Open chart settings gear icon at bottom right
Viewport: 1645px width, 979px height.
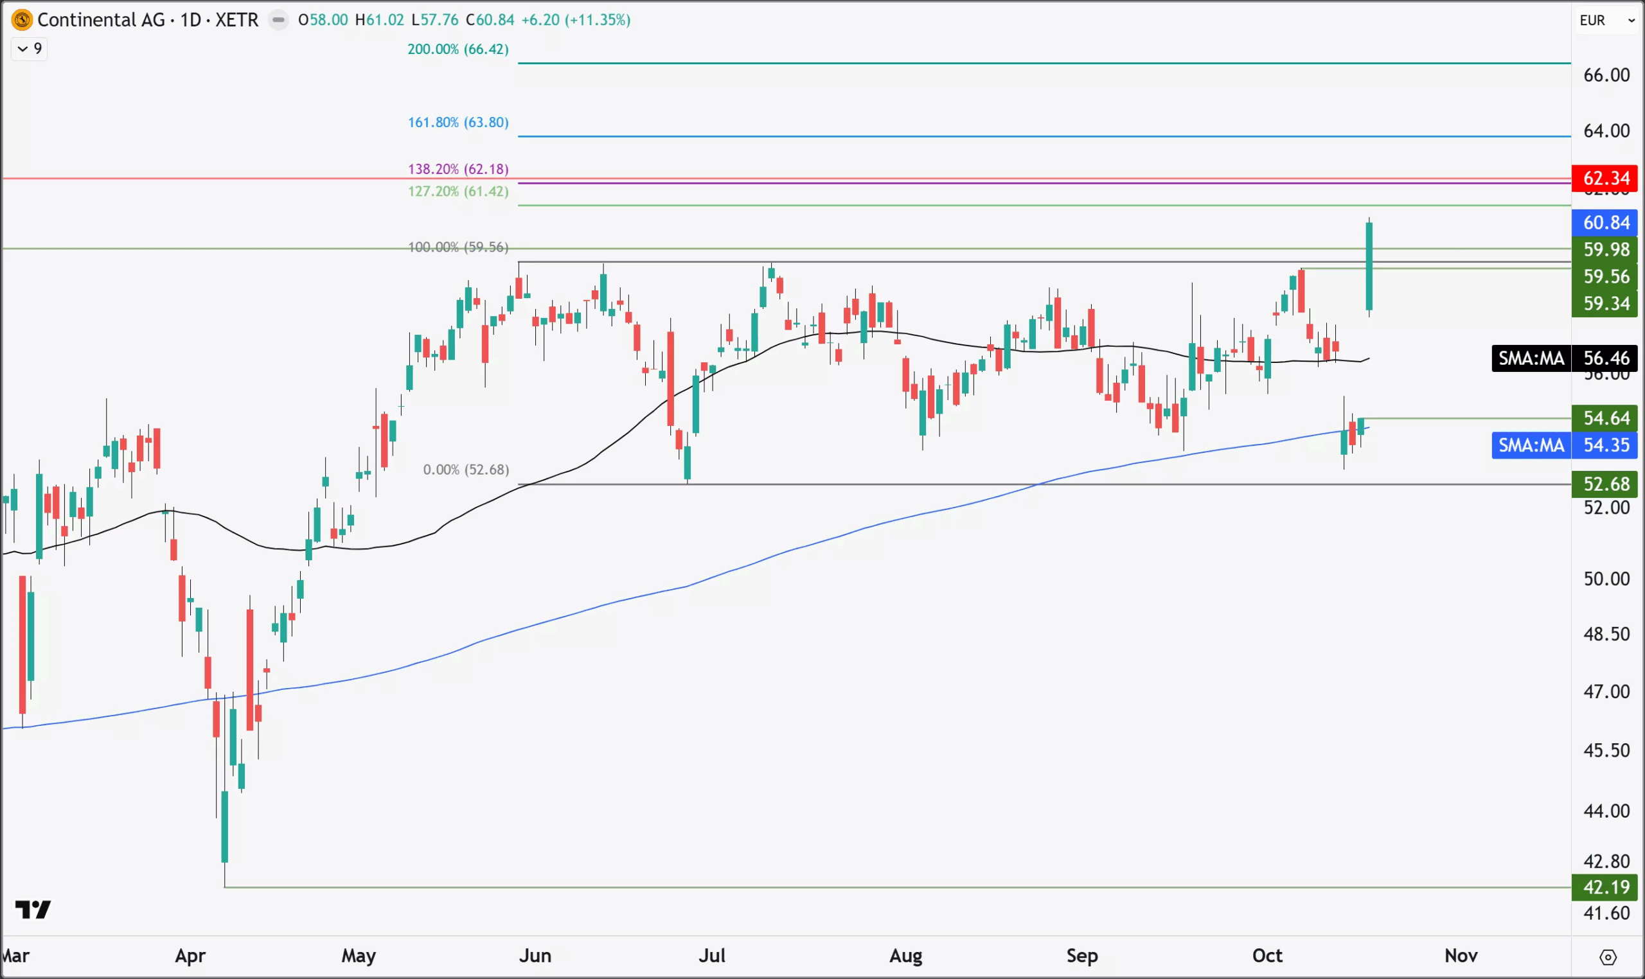[1608, 957]
